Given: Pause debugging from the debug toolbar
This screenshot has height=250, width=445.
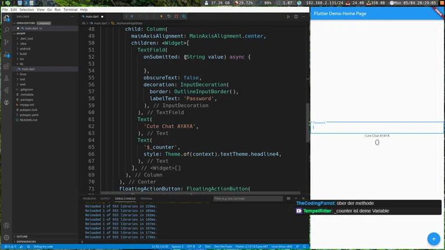Looking at the screenshot, I should pos(132,17).
